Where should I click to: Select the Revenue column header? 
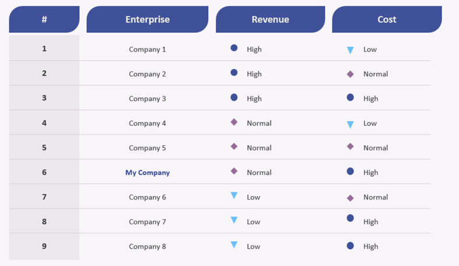coord(270,19)
